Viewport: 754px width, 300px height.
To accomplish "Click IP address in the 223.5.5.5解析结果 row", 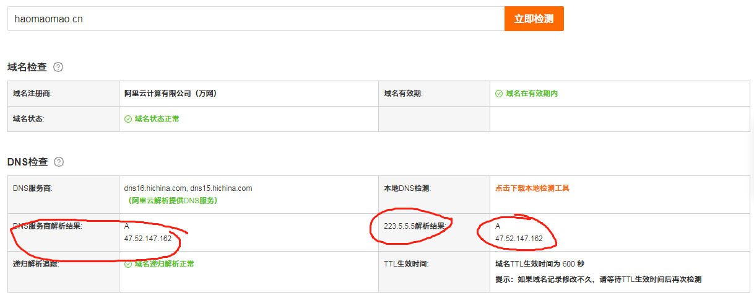I will 519,239.
